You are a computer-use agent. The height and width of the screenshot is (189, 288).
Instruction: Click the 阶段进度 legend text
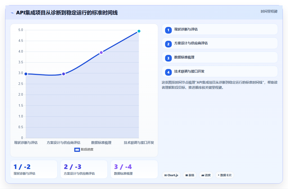coord(87,150)
